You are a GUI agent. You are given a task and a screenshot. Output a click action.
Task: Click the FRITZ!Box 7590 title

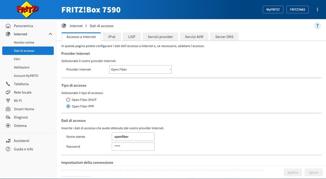point(91,10)
